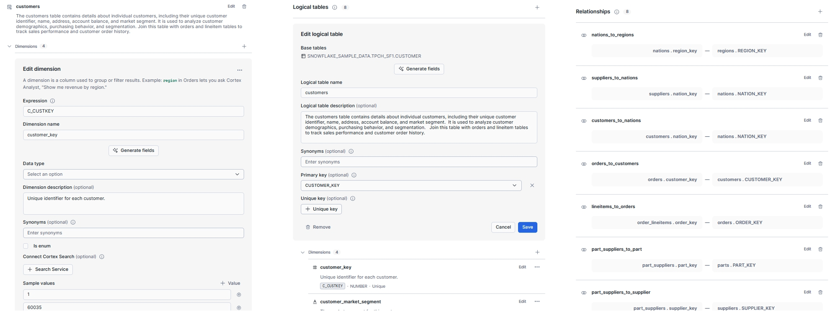Delete the nations_to_regions relationship
Viewport: 839px width, 323px height.
[820, 35]
